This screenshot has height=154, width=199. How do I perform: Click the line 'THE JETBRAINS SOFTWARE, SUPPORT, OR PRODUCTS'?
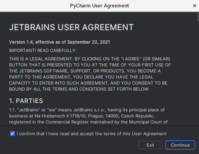tap(85, 71)
